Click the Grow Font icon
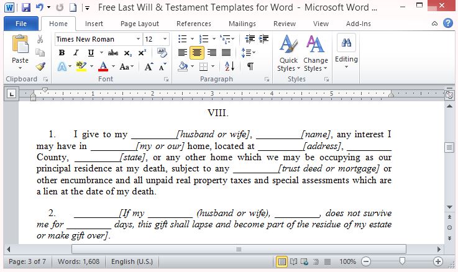Image resolution: width=458 pixels, height=272 pixels. (150, 66)
